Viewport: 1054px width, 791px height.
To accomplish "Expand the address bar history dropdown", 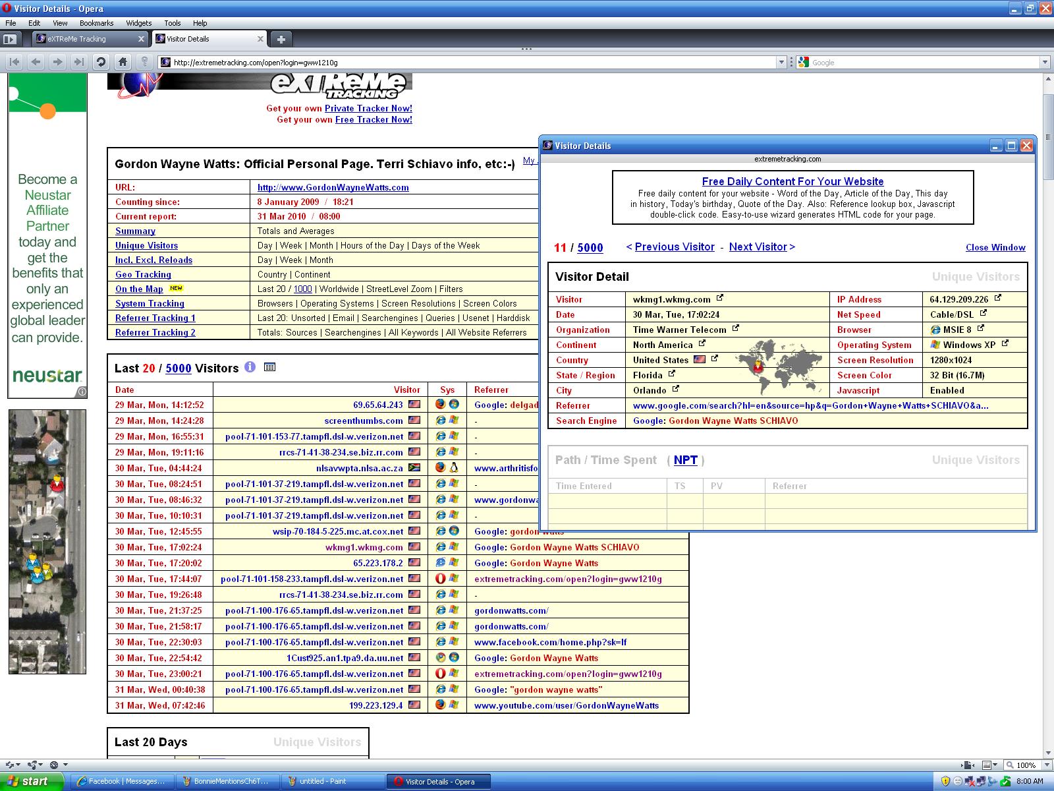I will 781,62.
